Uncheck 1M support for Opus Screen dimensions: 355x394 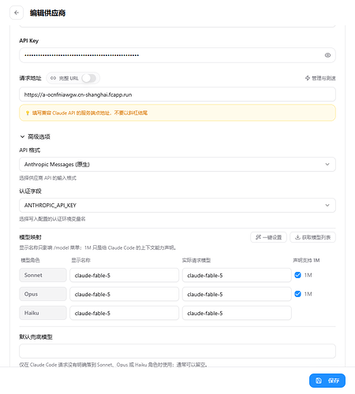(x=297, y=294)
